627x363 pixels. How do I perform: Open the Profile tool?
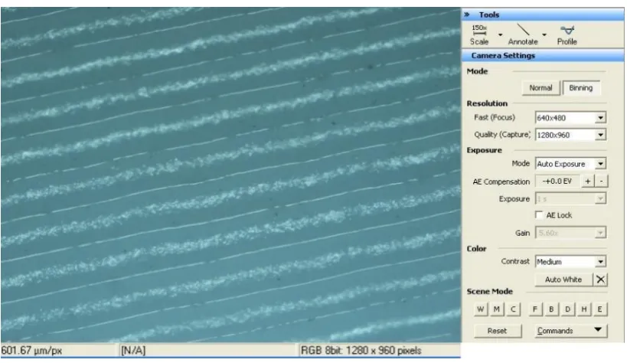point(567,34)
